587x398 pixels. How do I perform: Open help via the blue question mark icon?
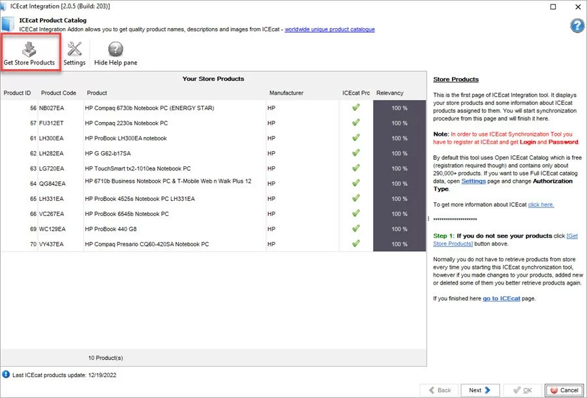[x=578, y=25]
